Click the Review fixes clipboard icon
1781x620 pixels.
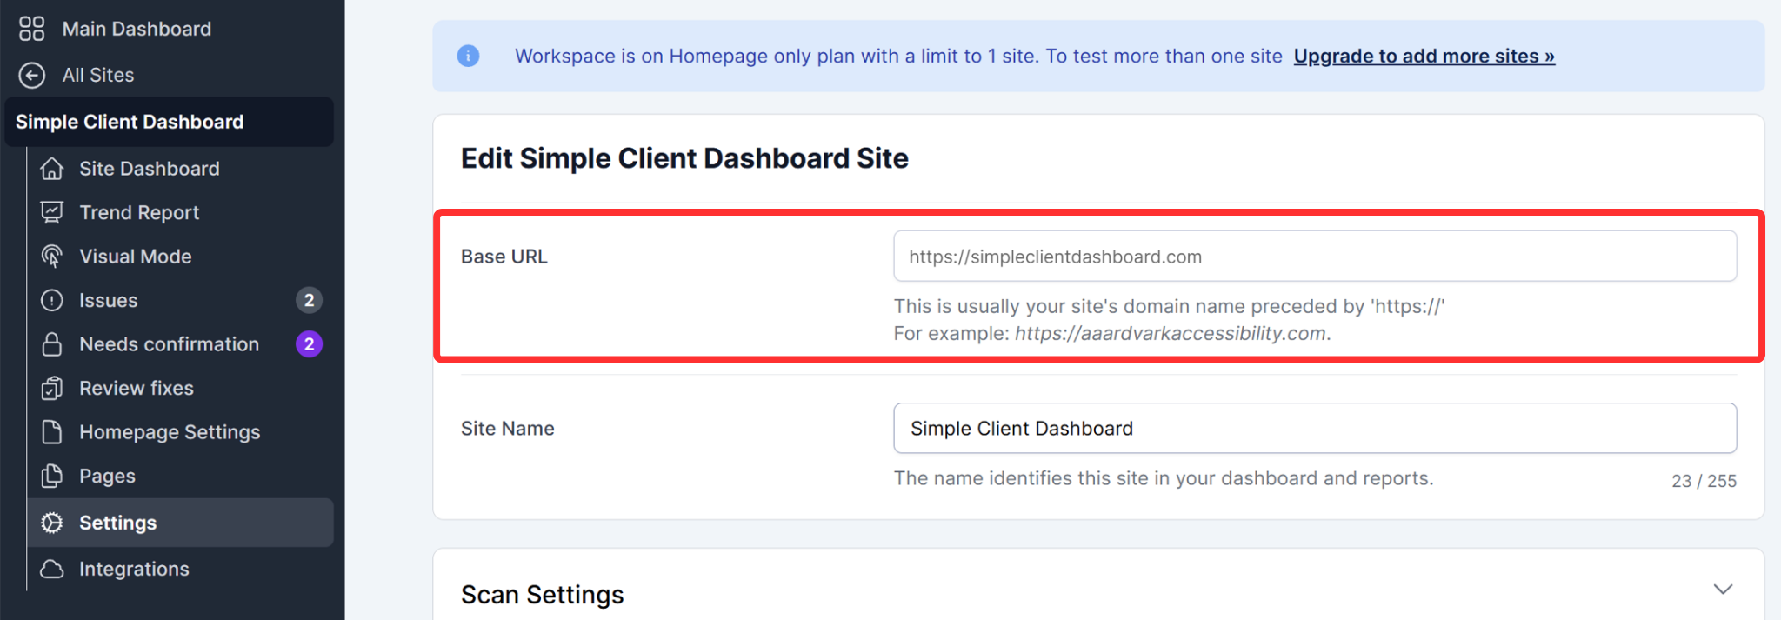[52, 388]
